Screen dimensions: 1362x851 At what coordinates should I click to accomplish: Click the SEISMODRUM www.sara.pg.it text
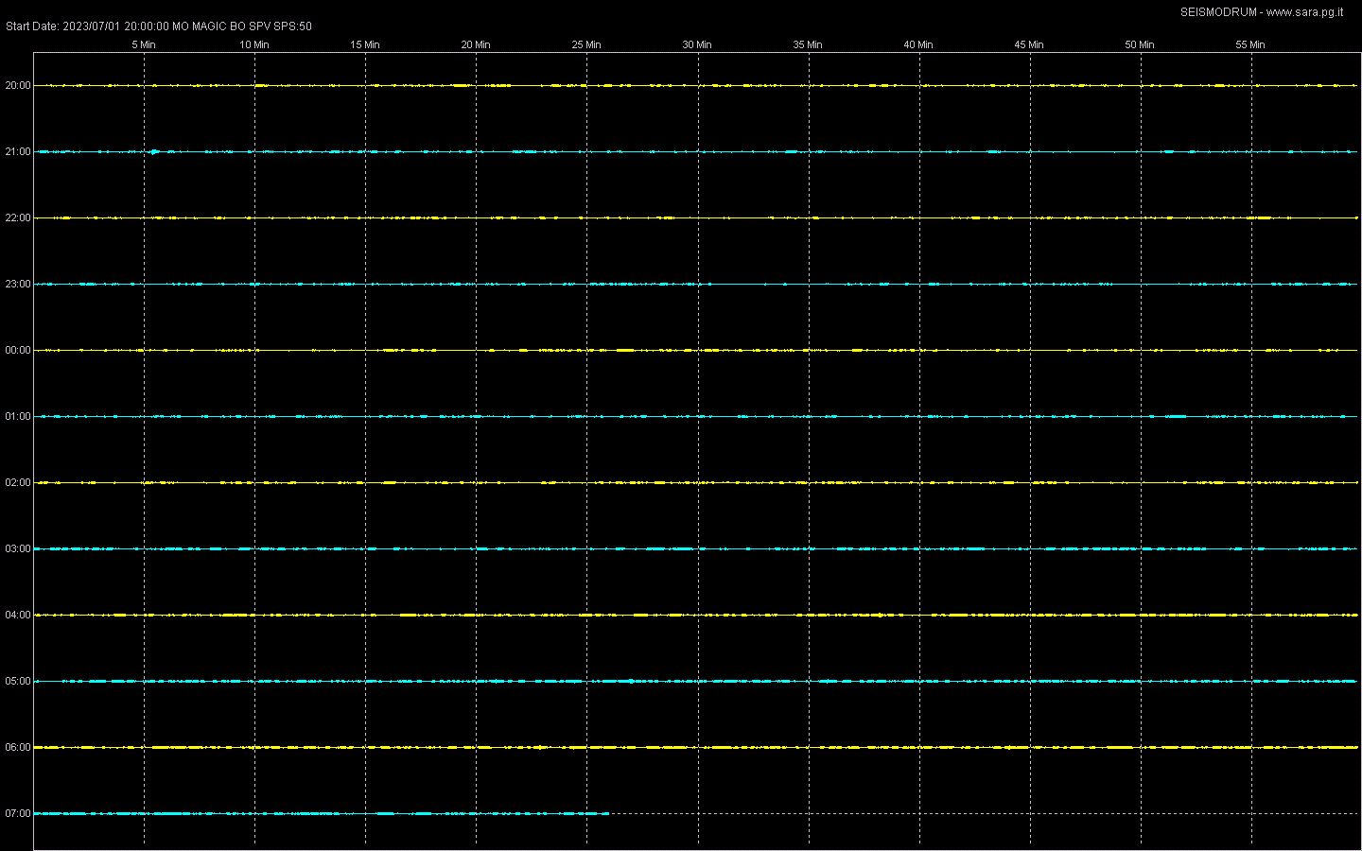point(1262,12)
